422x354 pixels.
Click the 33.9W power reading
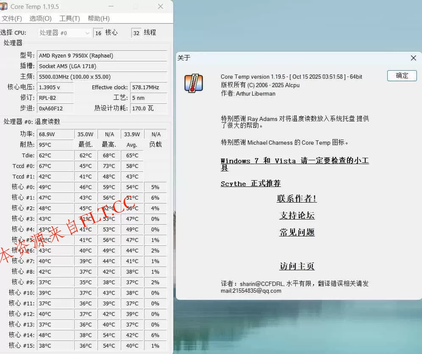coord(132,134)
